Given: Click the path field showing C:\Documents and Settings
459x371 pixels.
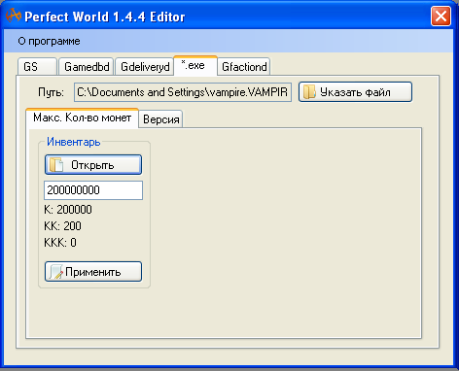Looking at the screenshot, I should pyautogui.click(x=183, y=92).
